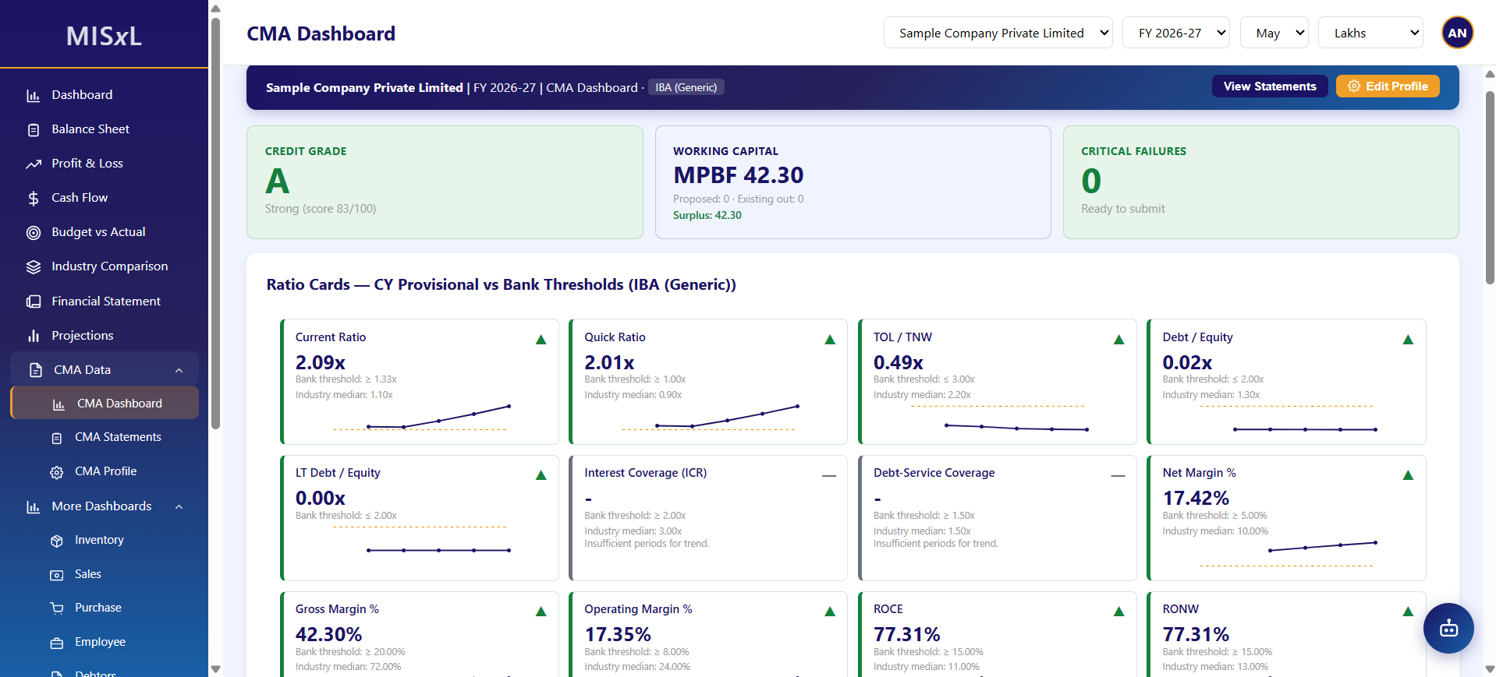Viewport: 1496px width, 677px height.
Task: Click the Debt / Equity trend arrow
Action: pos(1408,340)
